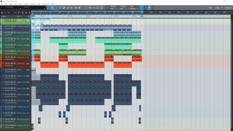Arm record on track 7
The height and width of the screenshot is (131, 233).
[12, 57]
